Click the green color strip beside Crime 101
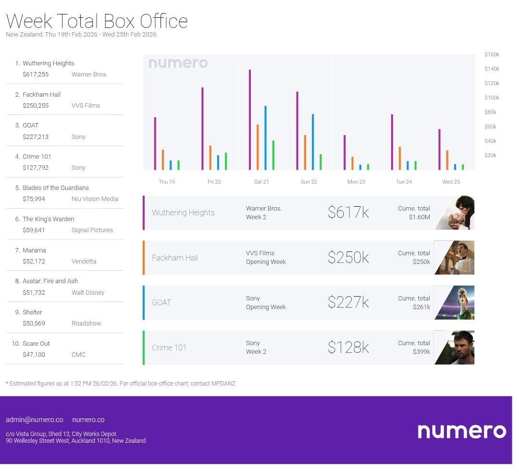The height and width of the screenshot is (474, 519). pos(144,348)
